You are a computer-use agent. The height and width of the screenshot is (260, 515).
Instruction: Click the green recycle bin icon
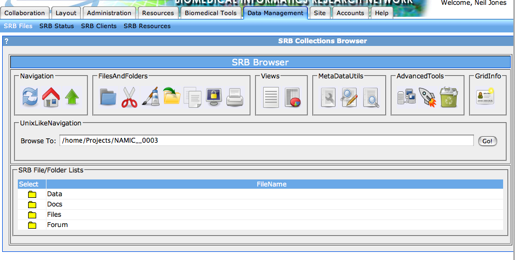tap(449, 98)
